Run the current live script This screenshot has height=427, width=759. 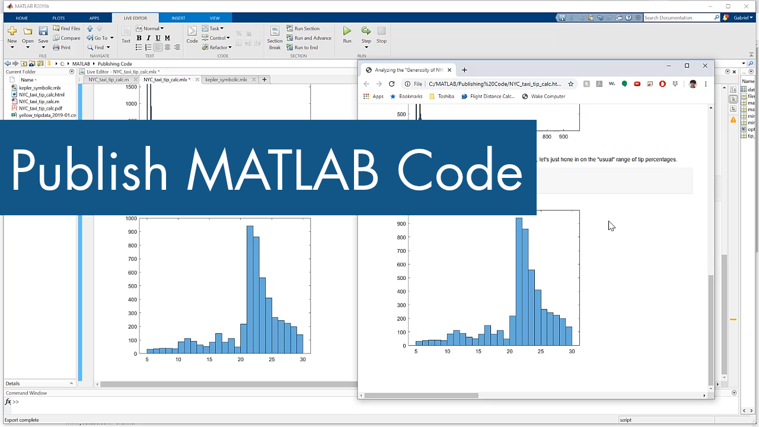coord(347,34)
